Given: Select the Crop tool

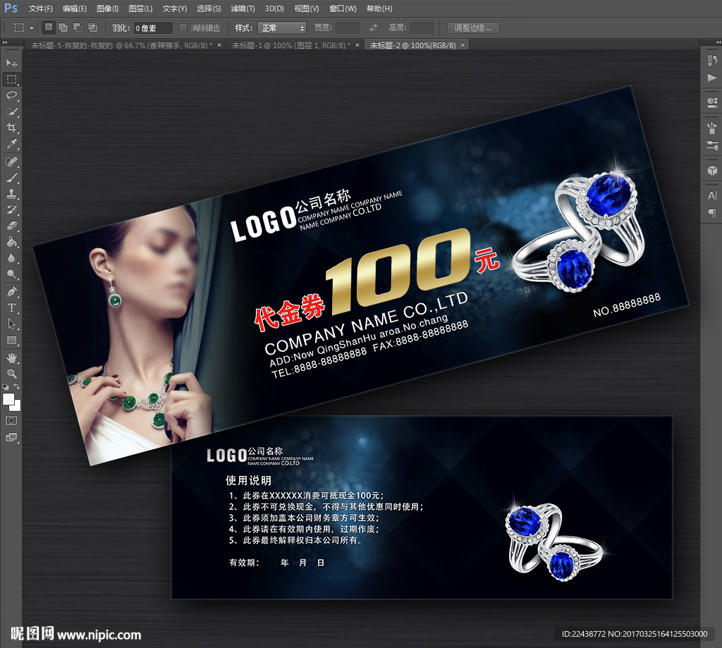Looking at the screenshot, I should (x=11, y=128).
